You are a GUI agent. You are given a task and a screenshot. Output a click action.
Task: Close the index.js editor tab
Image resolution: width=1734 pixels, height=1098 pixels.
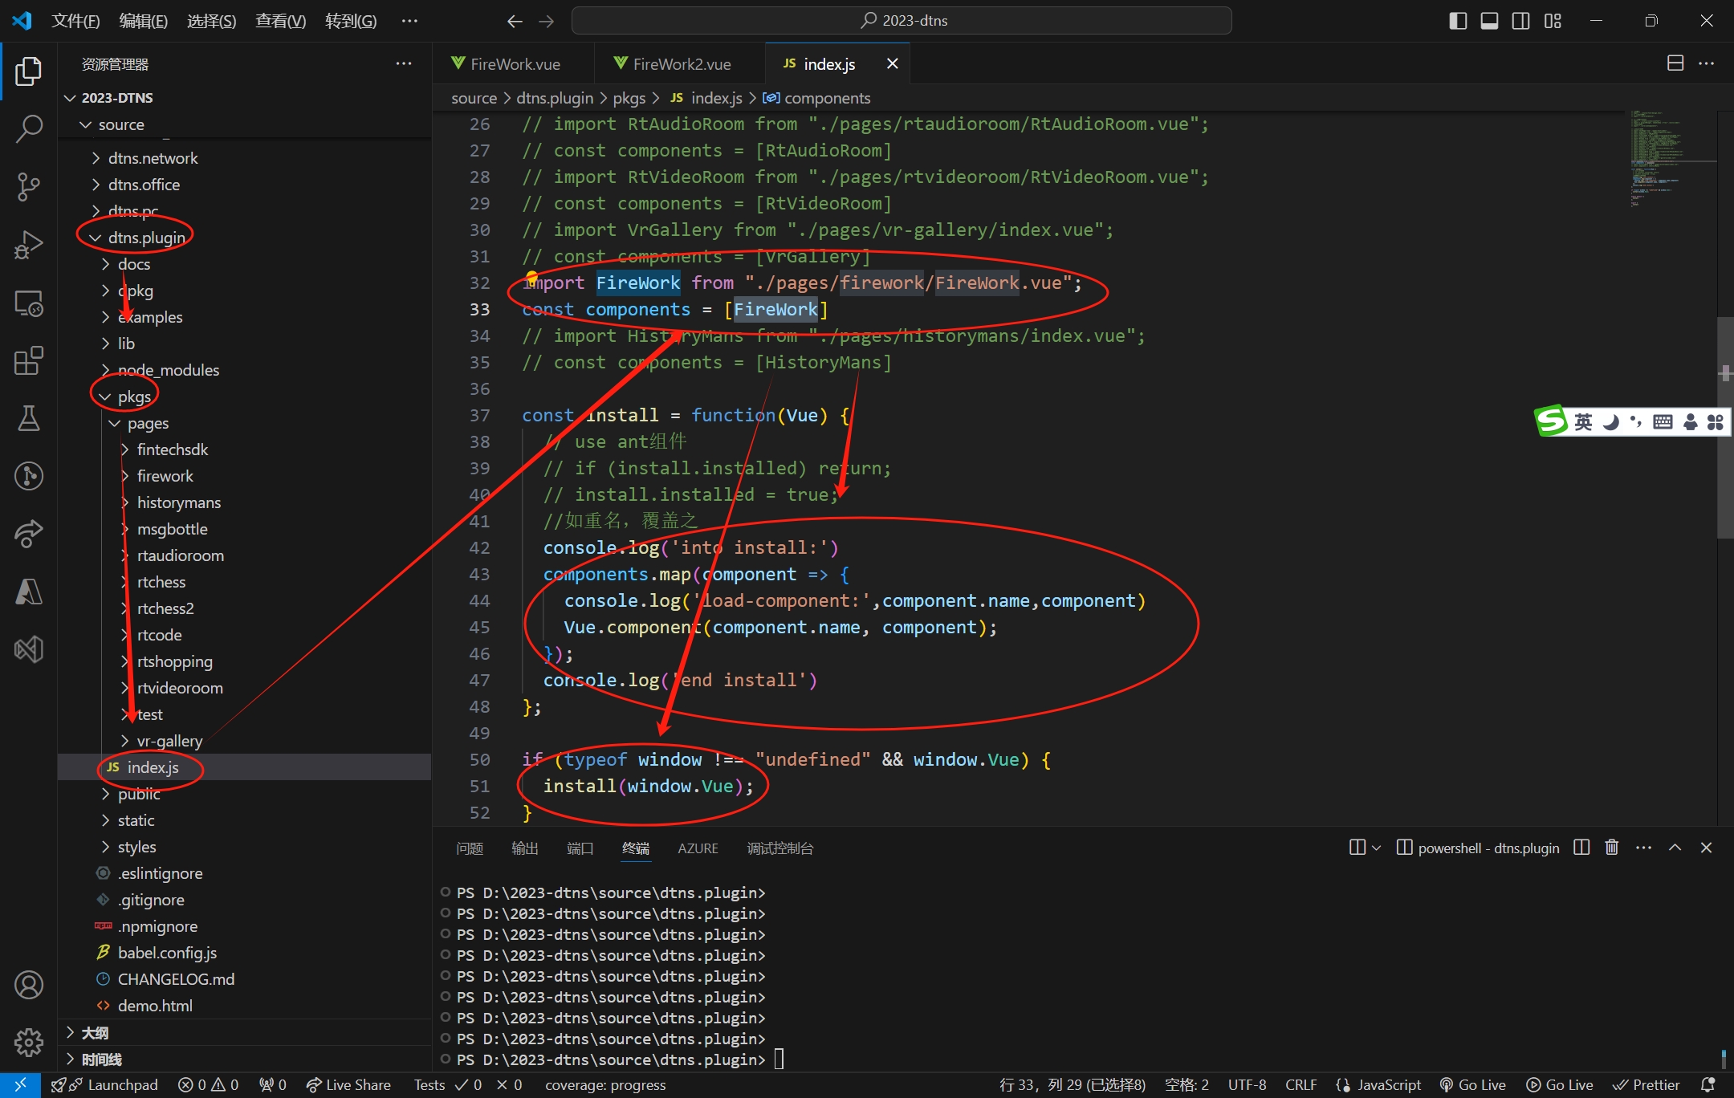pos(892,63)
